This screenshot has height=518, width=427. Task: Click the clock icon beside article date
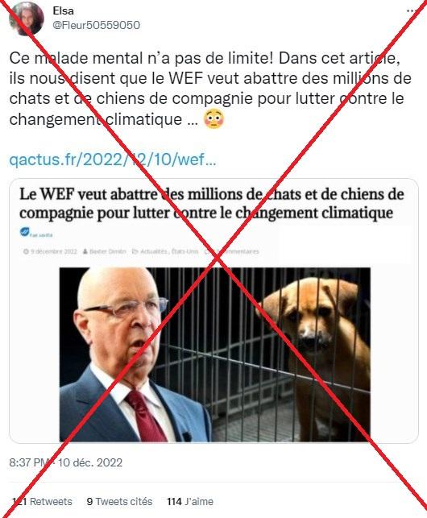[x=26, y=251]
